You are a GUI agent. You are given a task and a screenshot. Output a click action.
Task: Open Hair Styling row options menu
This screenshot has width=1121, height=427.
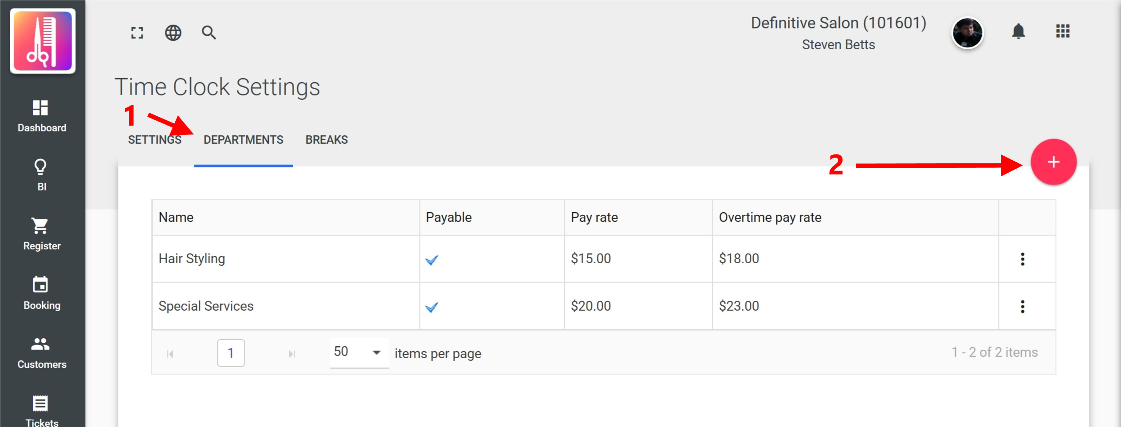[x=1022, y=259]
